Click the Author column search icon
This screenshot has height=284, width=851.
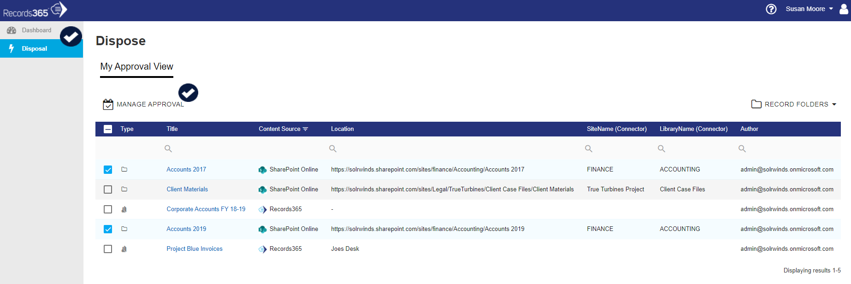pyautogui.click(x=742, y=148)
